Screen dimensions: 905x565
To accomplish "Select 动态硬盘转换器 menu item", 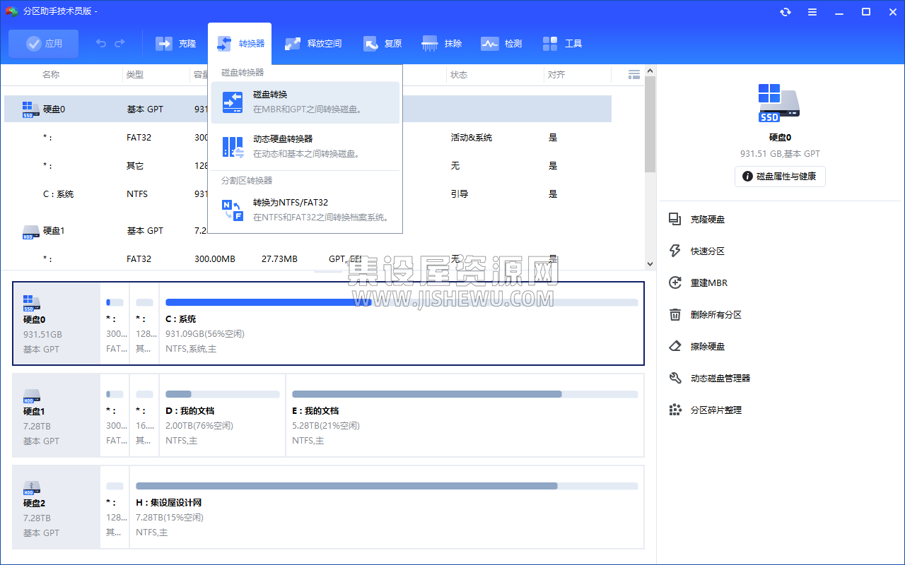I will [x=305, y=146].
